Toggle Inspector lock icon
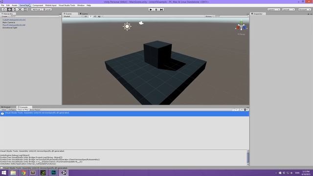Viewport: 313px width, 176px height. (308, 14)
